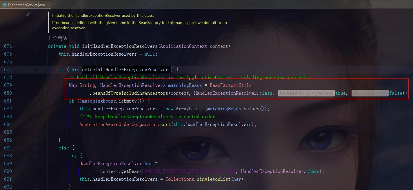
Task: Click the allowEagerInit parameter hint
Action: click(x=370, y=93)
